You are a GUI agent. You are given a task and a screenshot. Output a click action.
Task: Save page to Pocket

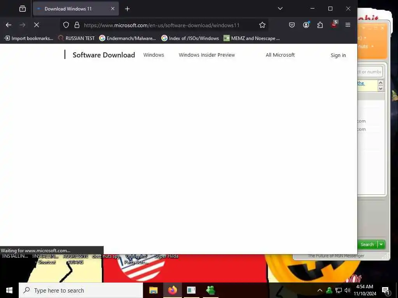point(292,25)
